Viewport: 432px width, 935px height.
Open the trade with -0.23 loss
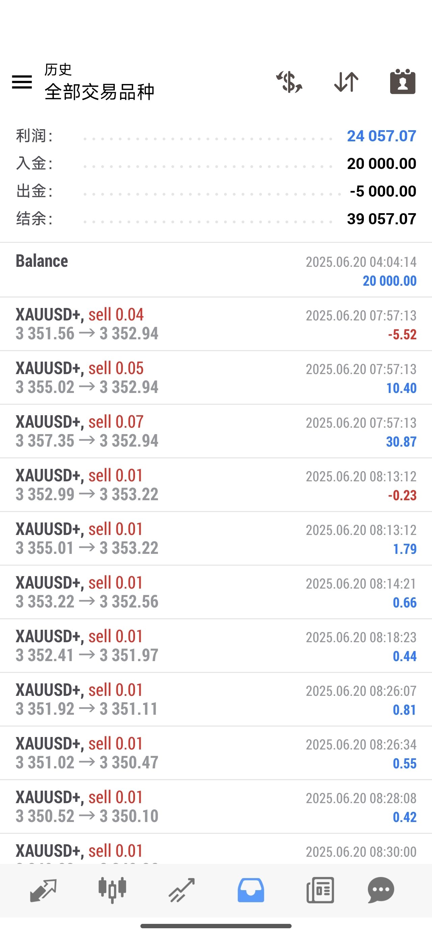[216, 485]
